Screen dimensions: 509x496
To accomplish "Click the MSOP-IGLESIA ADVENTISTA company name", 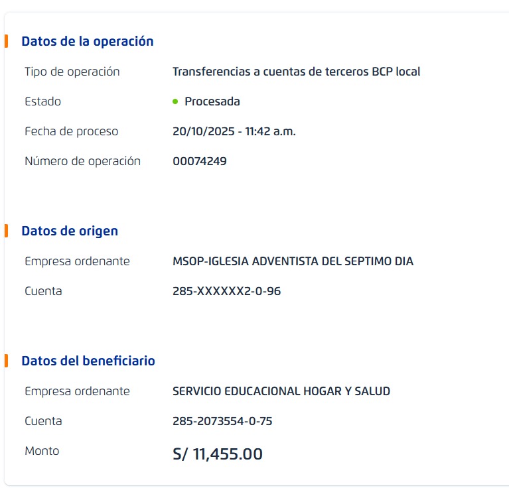I will pos(293,261).
